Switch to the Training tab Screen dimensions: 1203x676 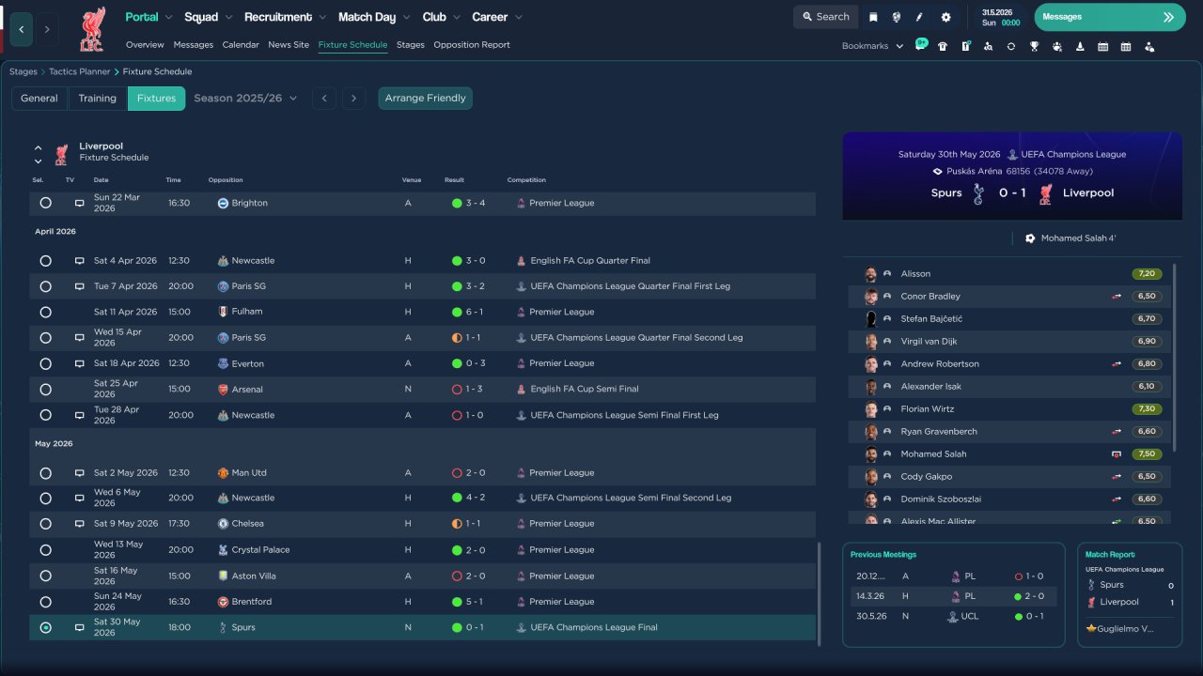[x=97, y=98]
